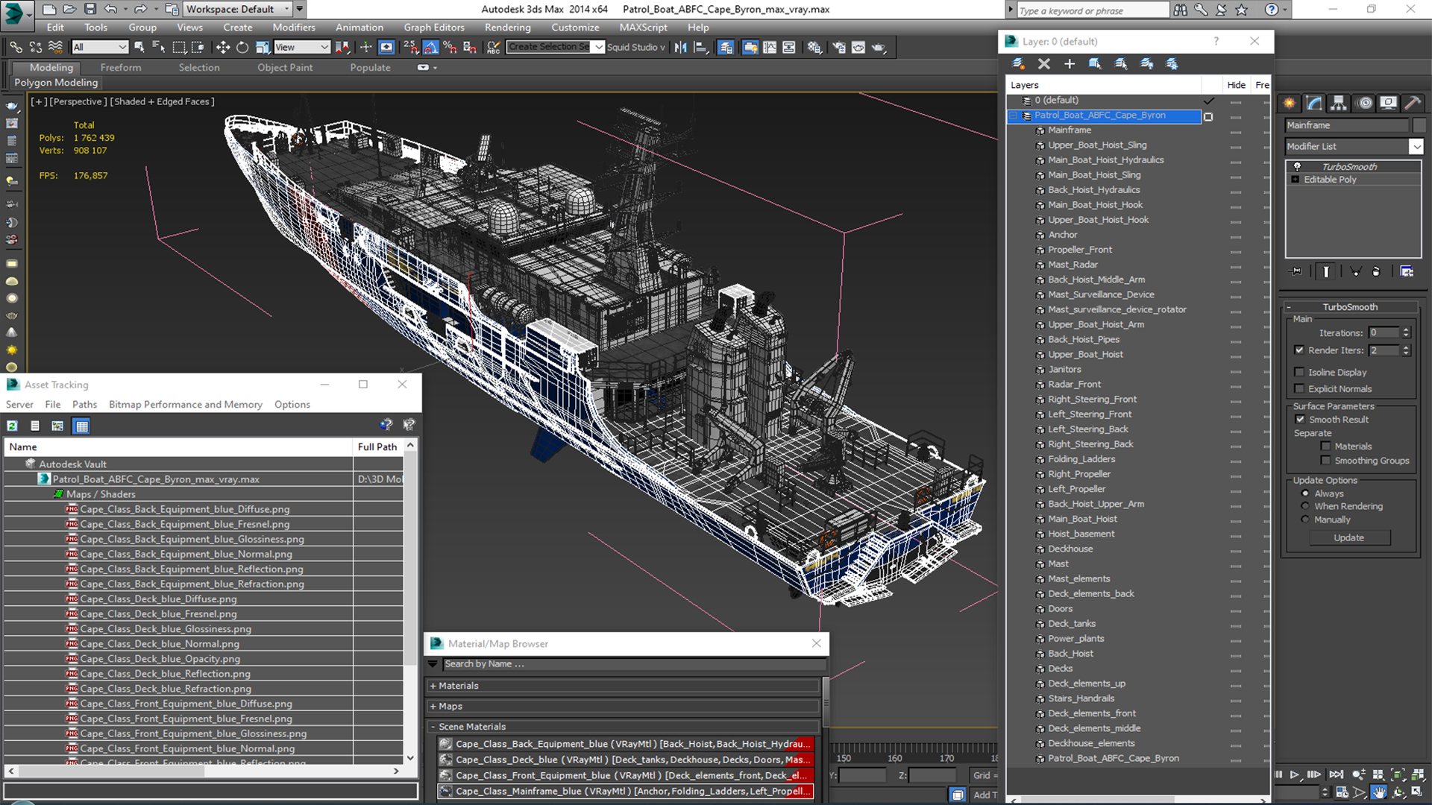Select the When Rendering radio option
Image resolution: width=1432 pixels, height=805 pixels.
(x=1305, y=506)
